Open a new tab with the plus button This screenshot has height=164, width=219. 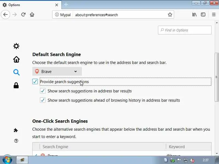pos(66,5)
